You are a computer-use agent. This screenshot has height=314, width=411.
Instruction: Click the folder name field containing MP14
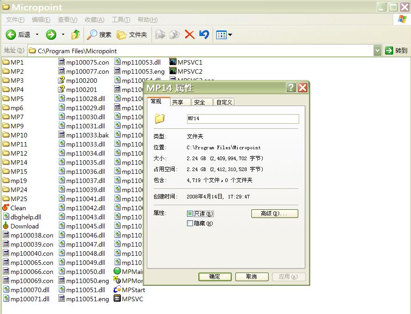243,119
